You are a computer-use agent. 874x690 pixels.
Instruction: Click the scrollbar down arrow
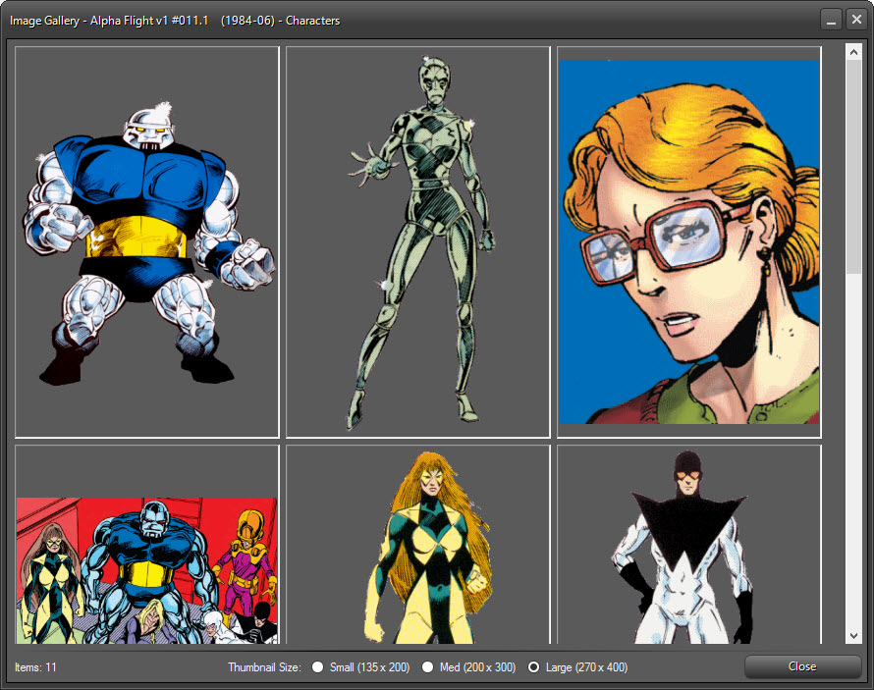click(853, 635)
